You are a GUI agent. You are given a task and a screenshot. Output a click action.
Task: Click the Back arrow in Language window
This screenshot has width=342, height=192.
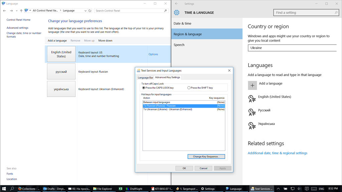pos(4,11)
